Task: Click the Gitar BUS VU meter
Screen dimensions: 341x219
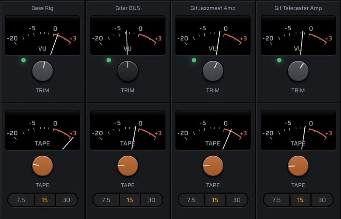Action: tap(128, 35)
